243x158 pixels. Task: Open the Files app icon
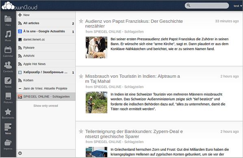tap(8, 19)
